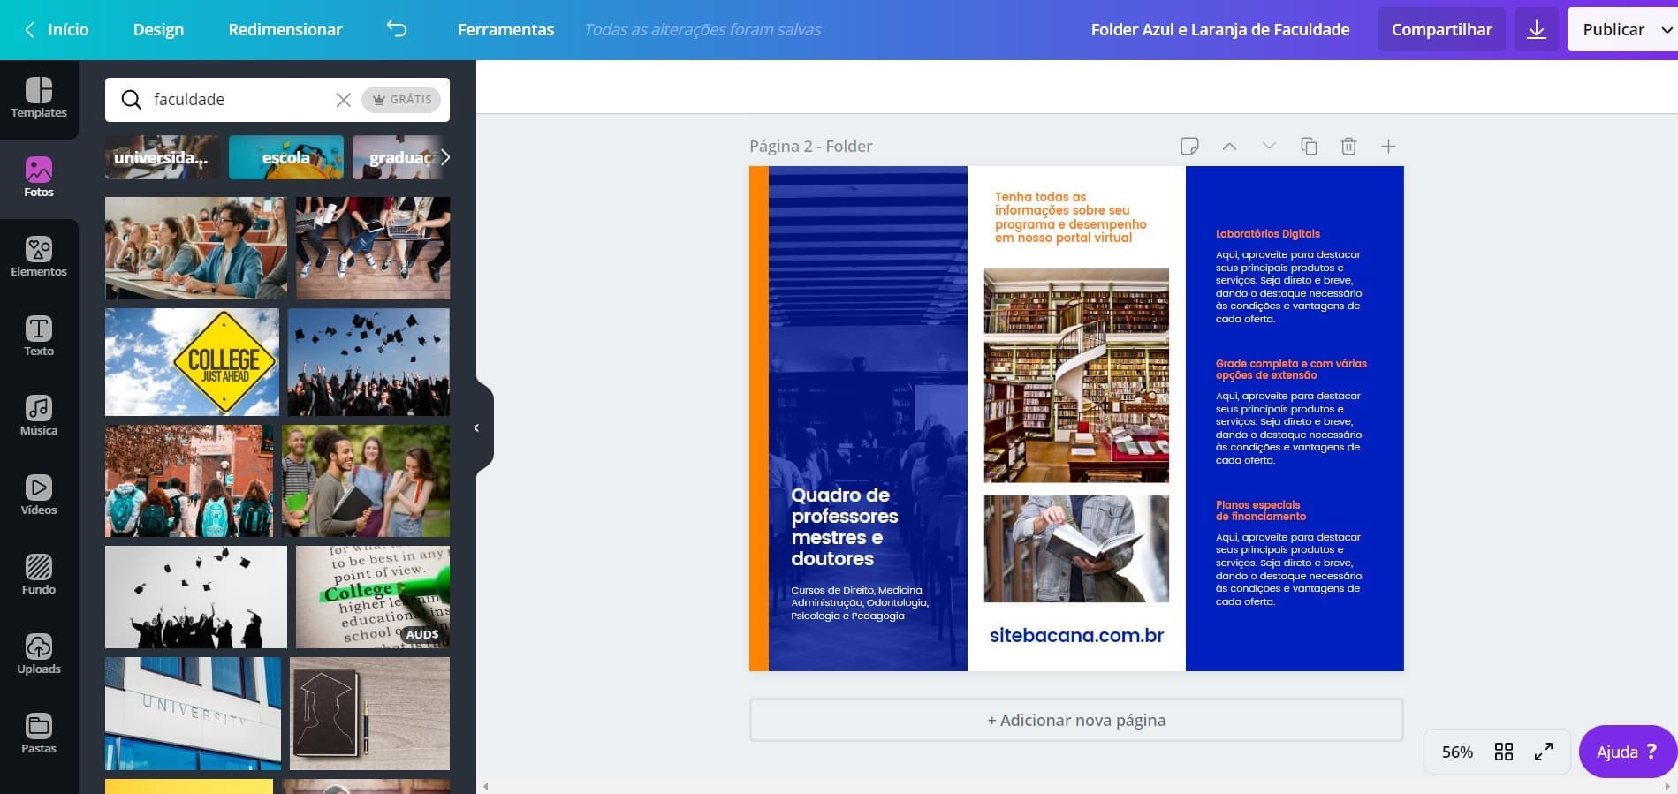The image size is (1678, 794).
Task: Open the Texto tool panel
Action: click(x=38, y=337)
